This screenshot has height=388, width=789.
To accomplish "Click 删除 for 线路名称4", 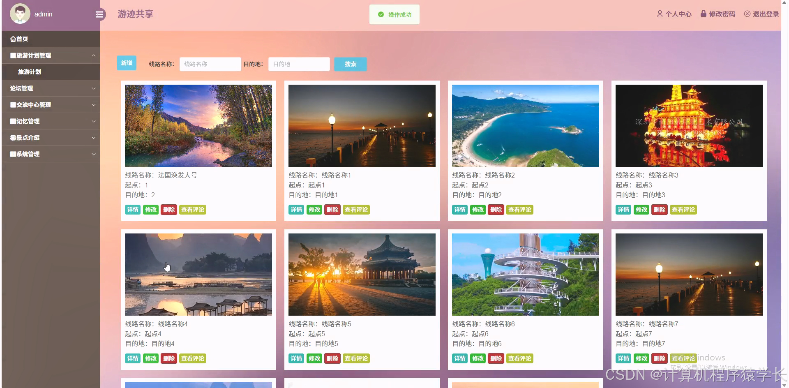I will (x=169, y=358).
